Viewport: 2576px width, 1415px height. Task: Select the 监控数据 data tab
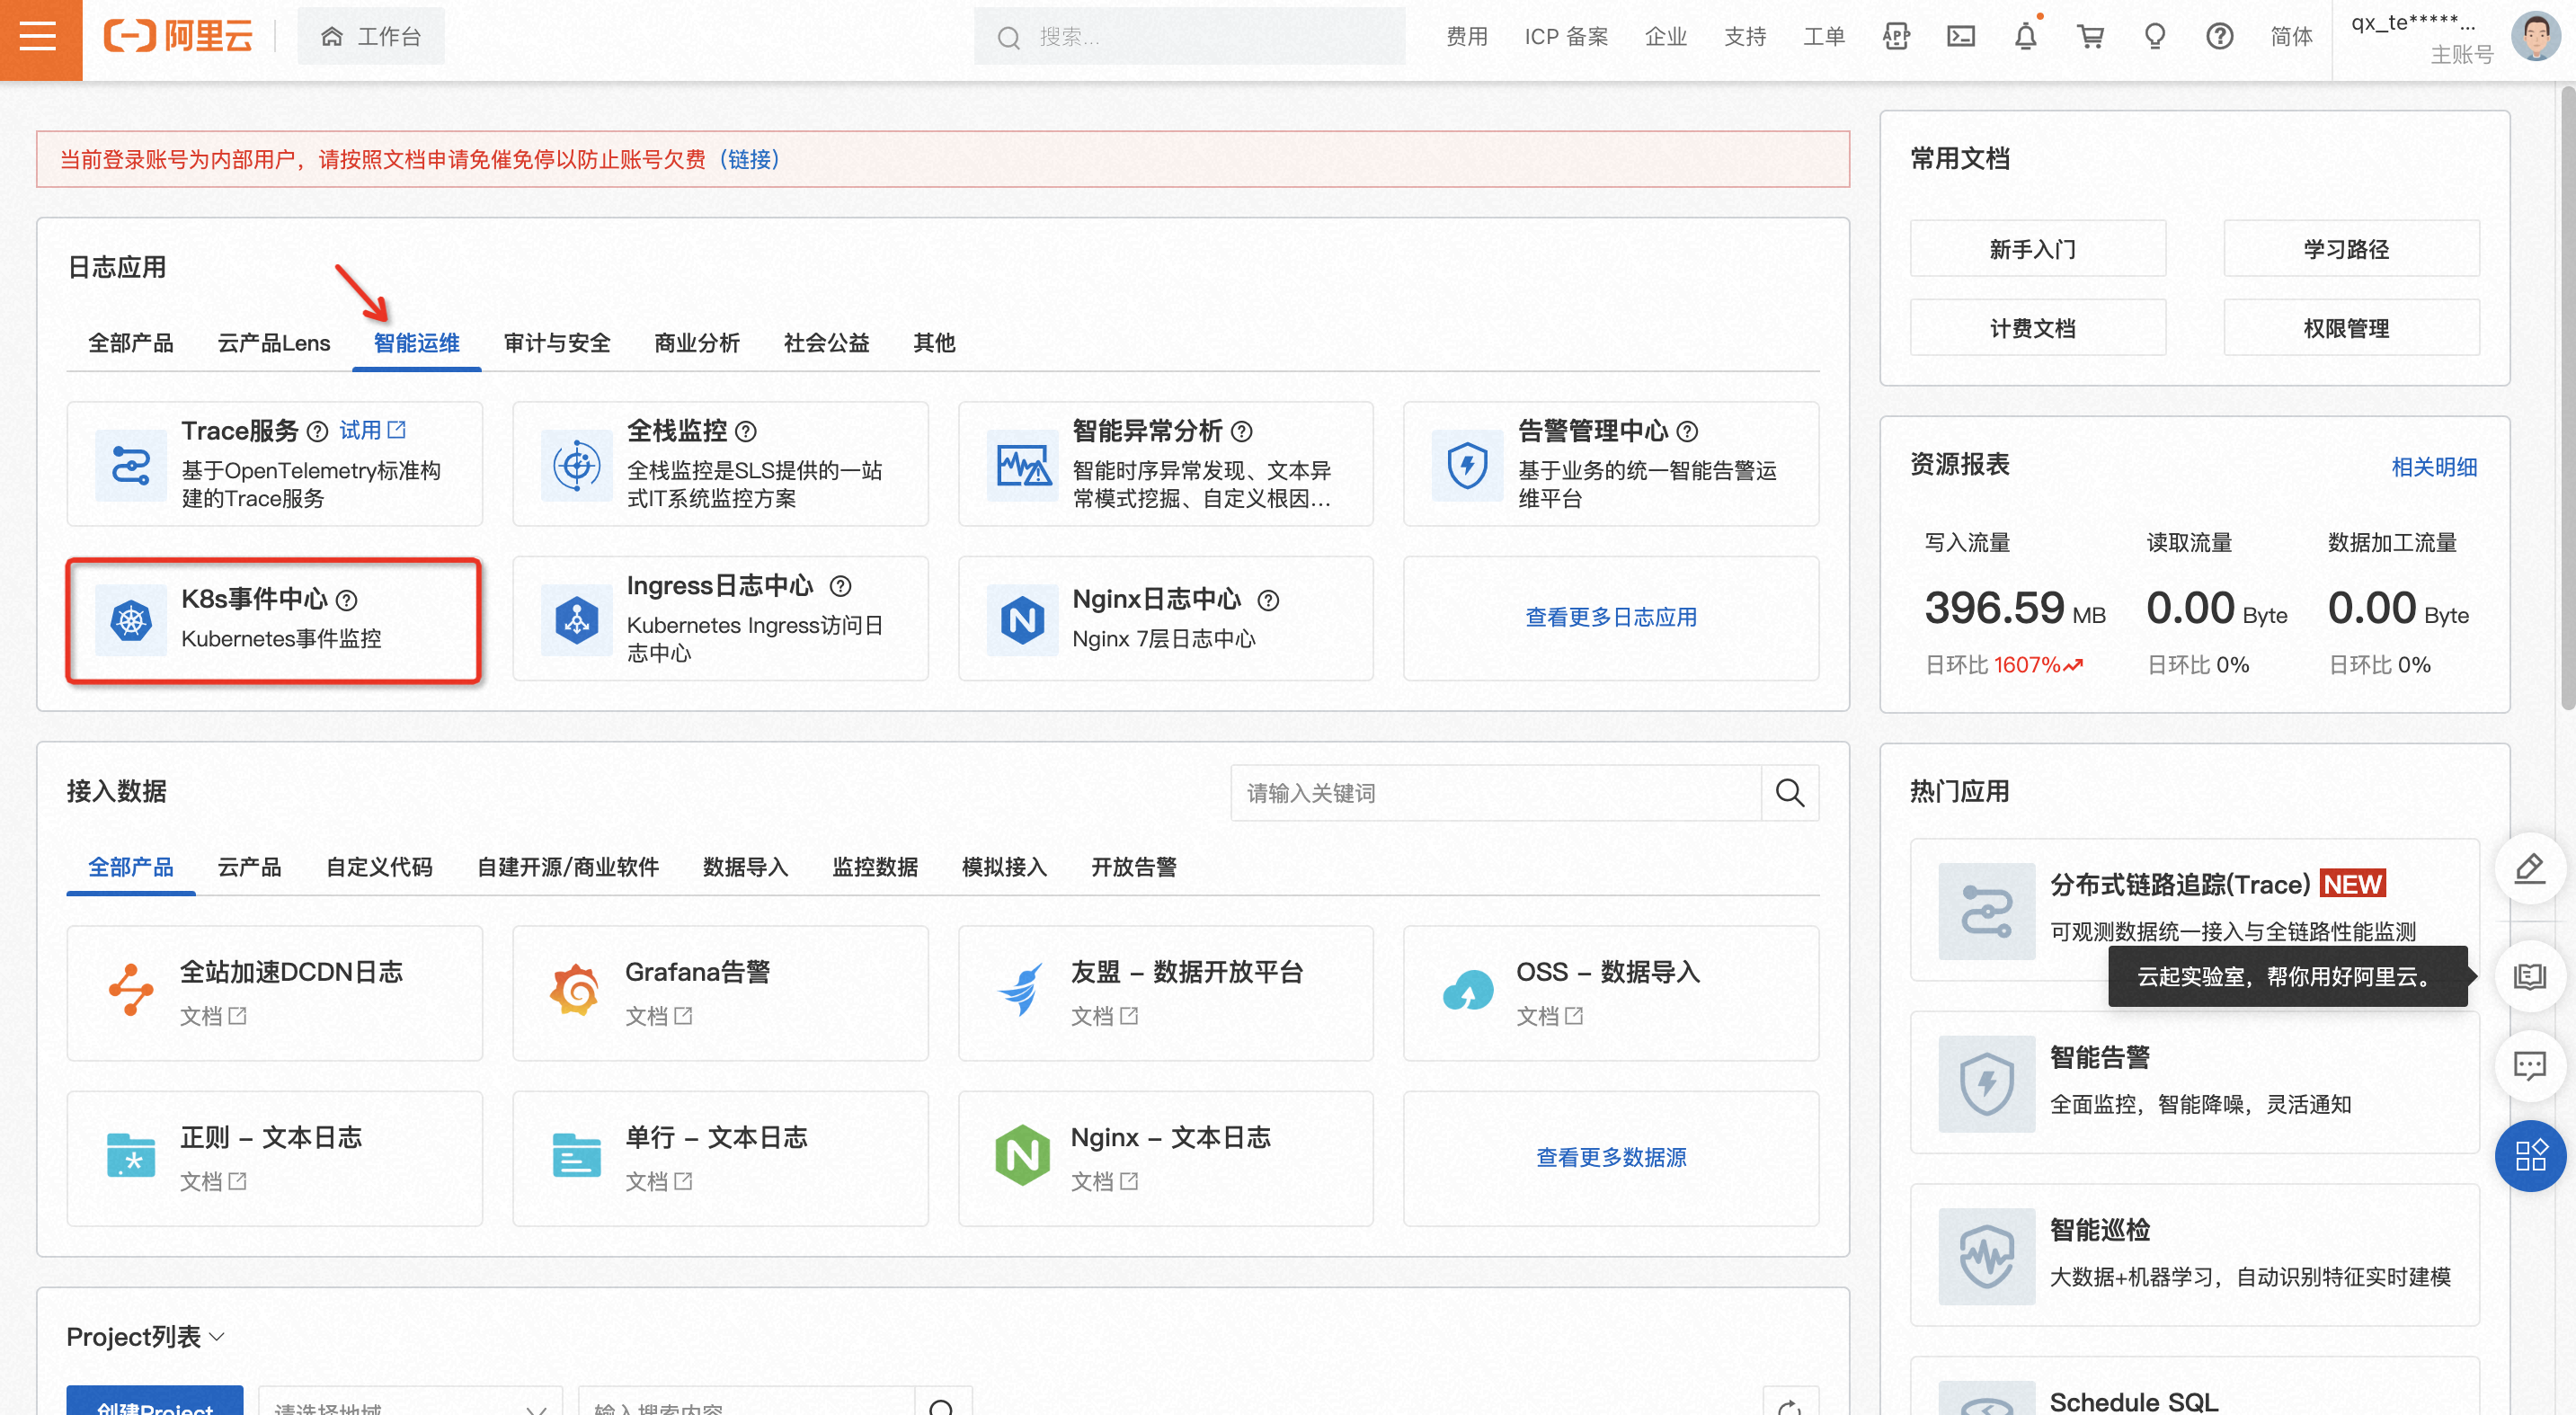[x=875, y=867]
